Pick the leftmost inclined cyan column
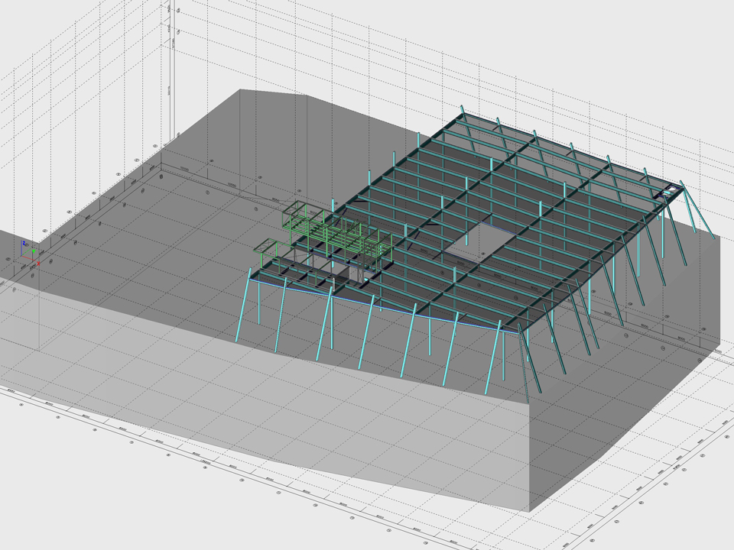The height and width of the screenshot is (550, 734). tap(243, 306)
